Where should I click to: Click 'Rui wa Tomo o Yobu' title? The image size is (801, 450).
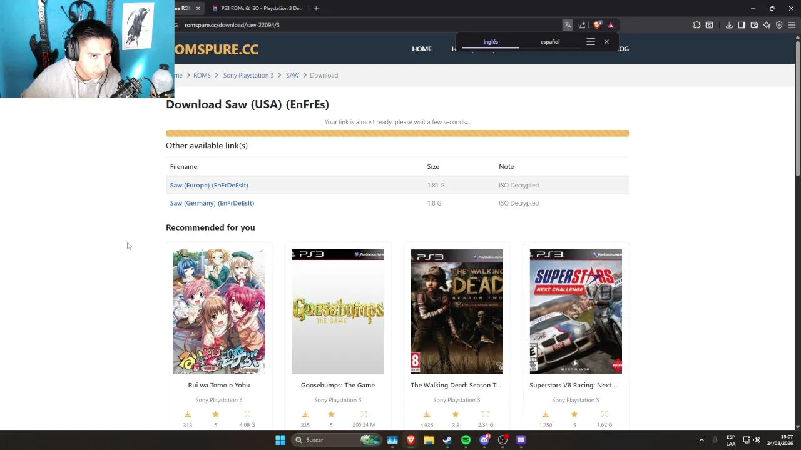point(219,385)
